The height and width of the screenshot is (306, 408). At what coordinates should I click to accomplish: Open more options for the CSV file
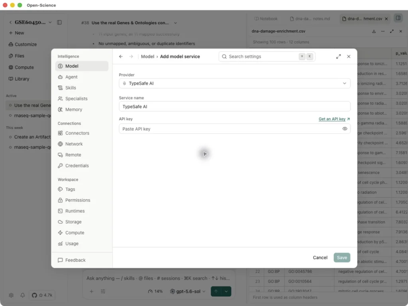click(x=383, y=31)
